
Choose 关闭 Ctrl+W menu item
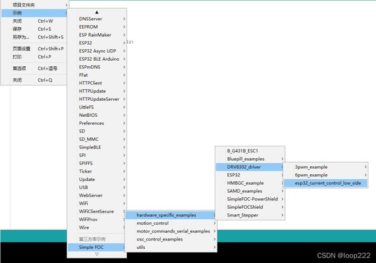[35, 21]
